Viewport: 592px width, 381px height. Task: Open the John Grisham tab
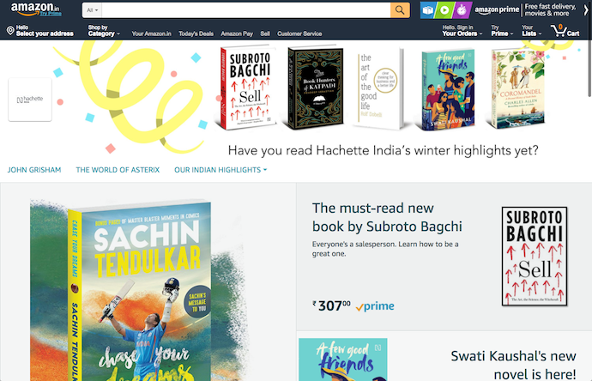pos(34,170)
